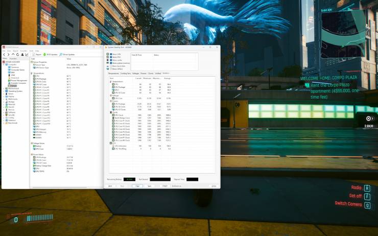
Task: Expand the Operating System tree node
Action: coord(4,91)
